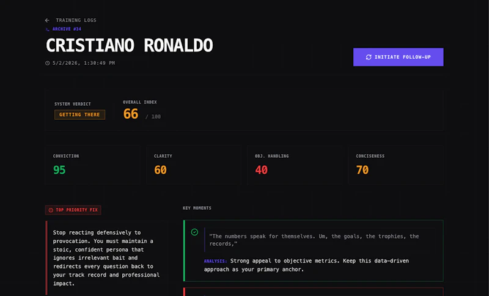Click the Conviction value 95
This screenshot has height=296, width=489.
point(59,170)
